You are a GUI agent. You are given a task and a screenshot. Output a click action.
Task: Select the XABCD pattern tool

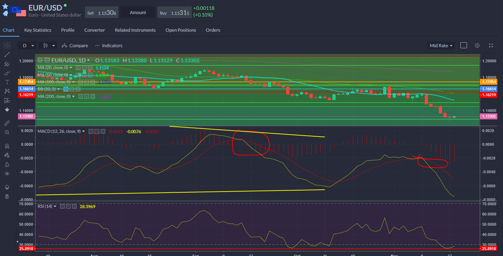(7, 91)
